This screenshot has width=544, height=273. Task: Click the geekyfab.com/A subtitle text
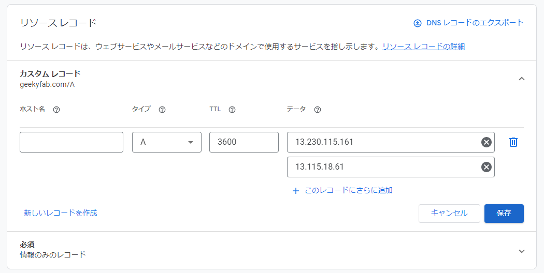[47, 84]
